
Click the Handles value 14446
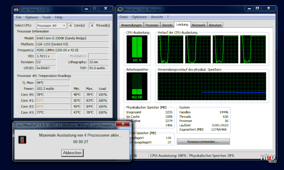(224, 112)
